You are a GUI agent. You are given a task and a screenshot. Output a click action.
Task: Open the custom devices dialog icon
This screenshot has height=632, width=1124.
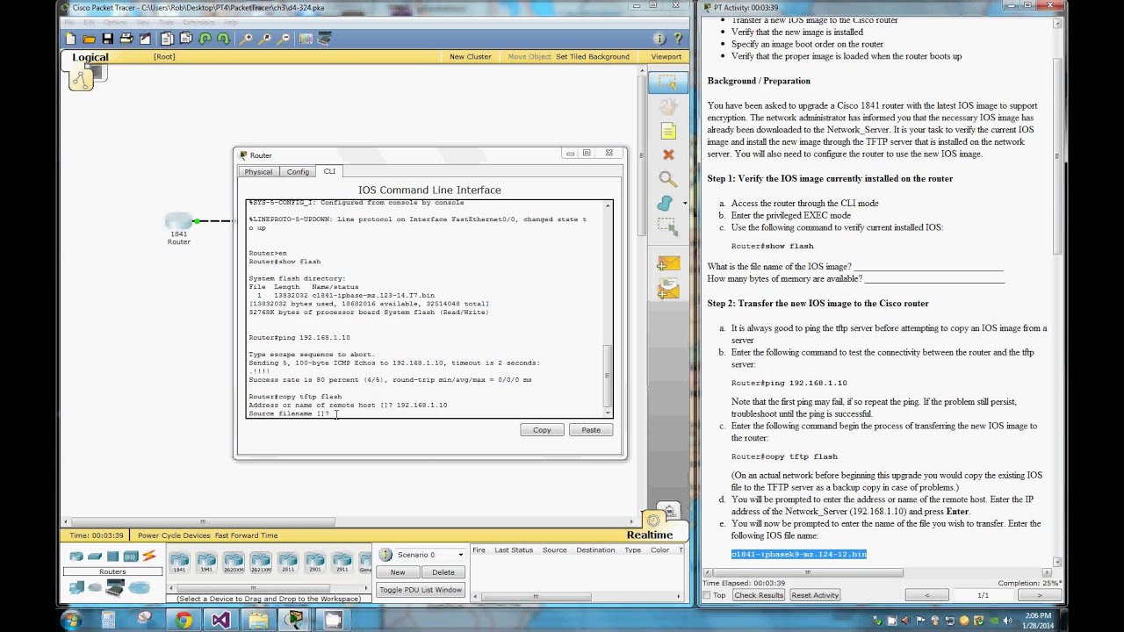coord(324,39)
